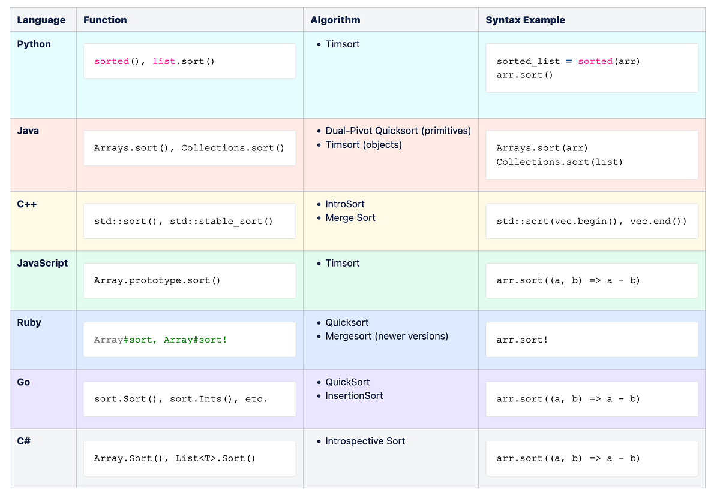Screen dimensions: 720x490
Task: Click the JavaScript row label
Action: 43,263
